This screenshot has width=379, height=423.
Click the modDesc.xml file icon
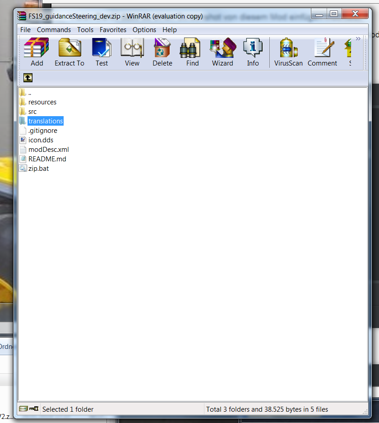(23, 149)
